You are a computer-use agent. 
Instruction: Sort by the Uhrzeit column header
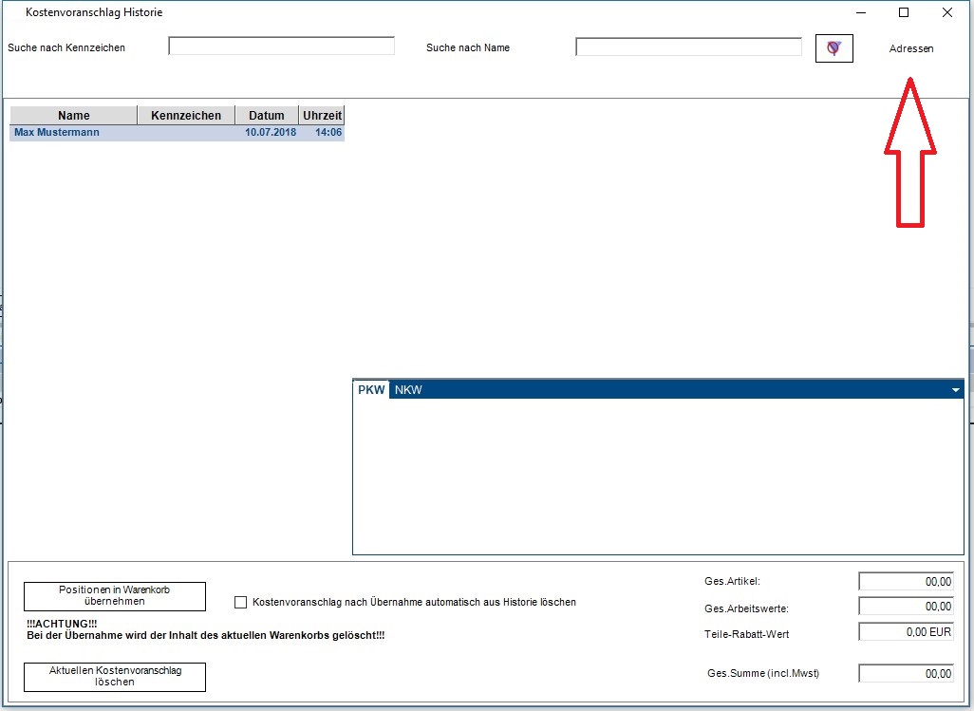point(322,115)
